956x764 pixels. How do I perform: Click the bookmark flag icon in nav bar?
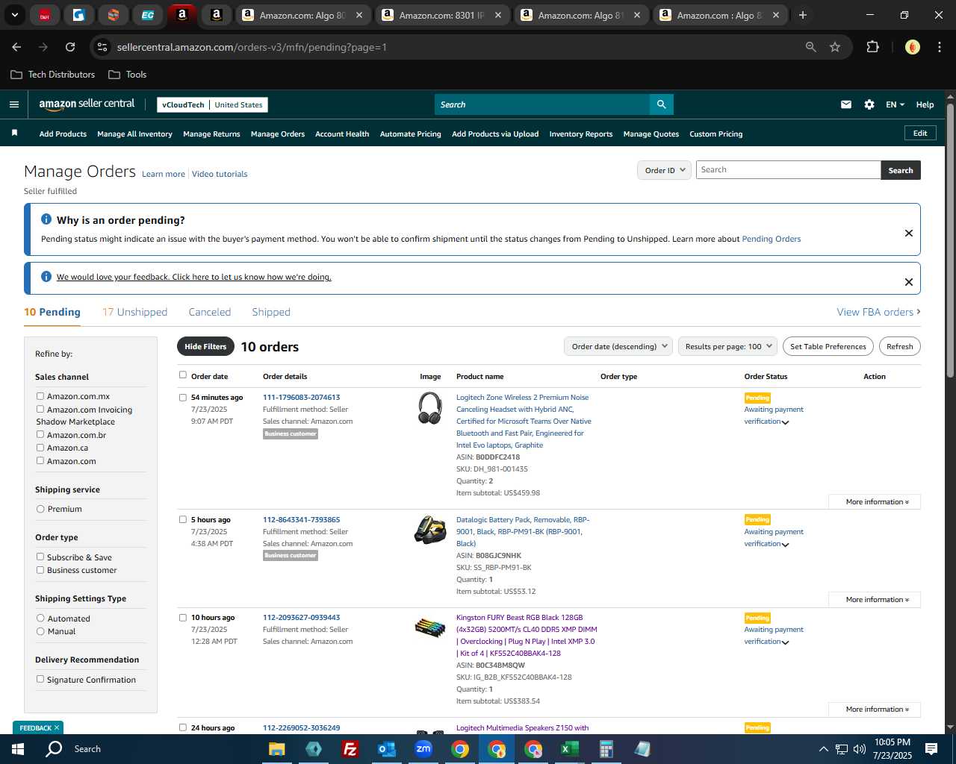(x=14, y=133)
